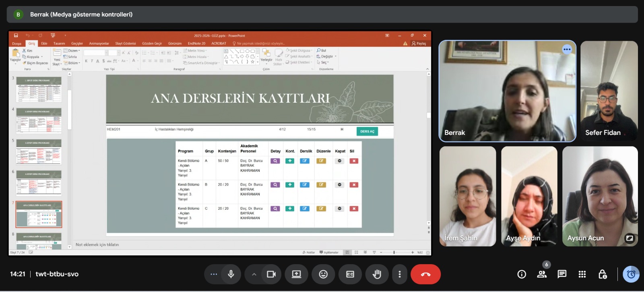Open the activities grid icon

582,274
